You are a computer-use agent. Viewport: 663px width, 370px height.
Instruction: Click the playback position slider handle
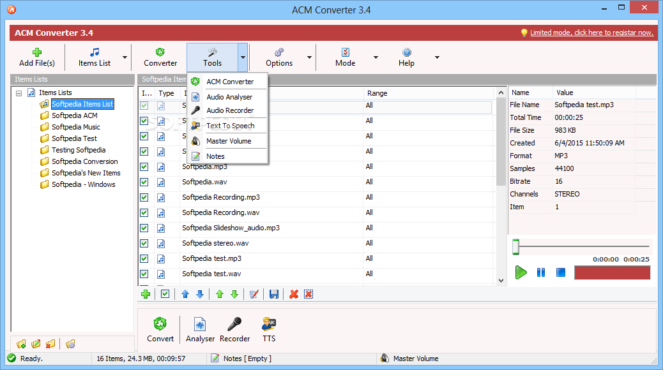[516, 247]
